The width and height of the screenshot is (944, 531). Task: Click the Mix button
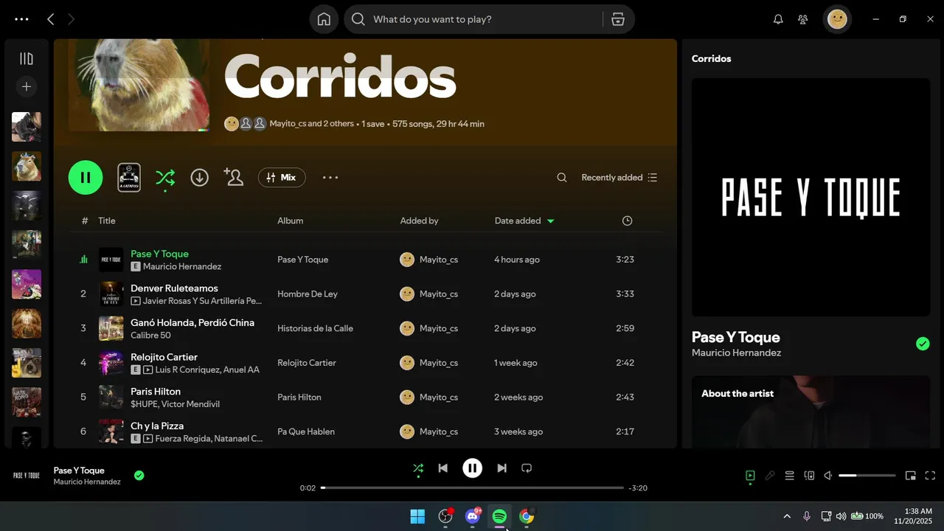tap(282, 177)
